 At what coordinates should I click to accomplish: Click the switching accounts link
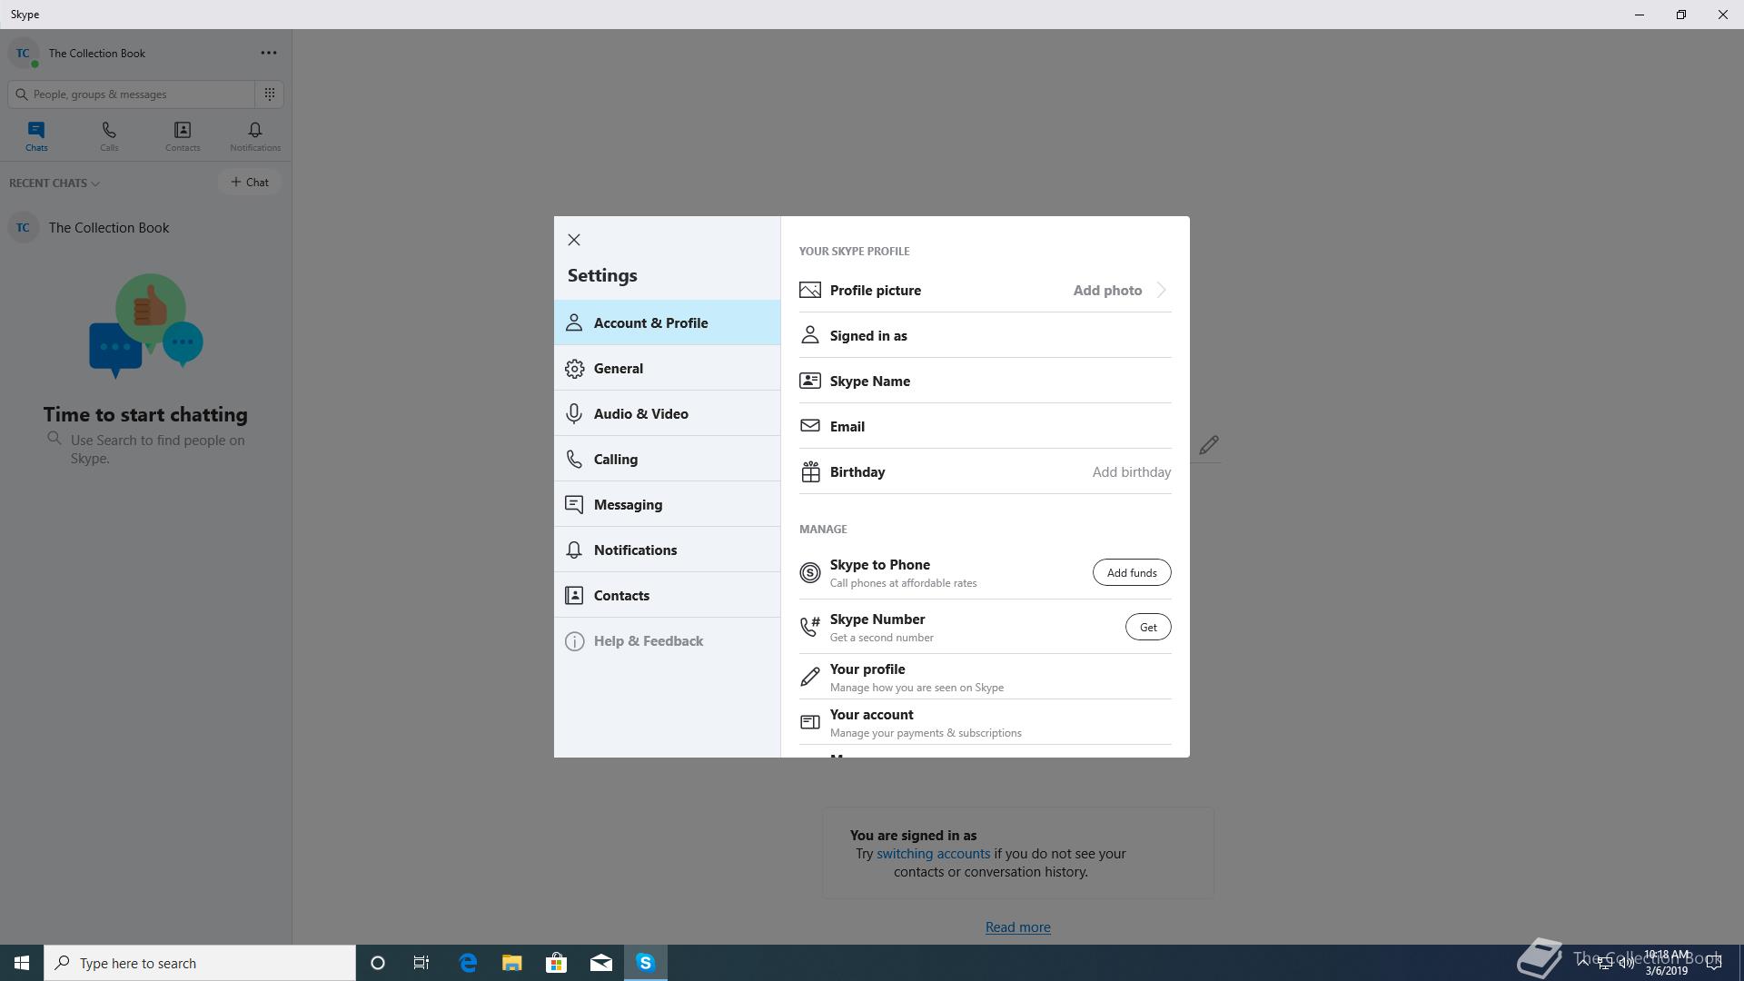pyautogui.click(x=933, y=854)
